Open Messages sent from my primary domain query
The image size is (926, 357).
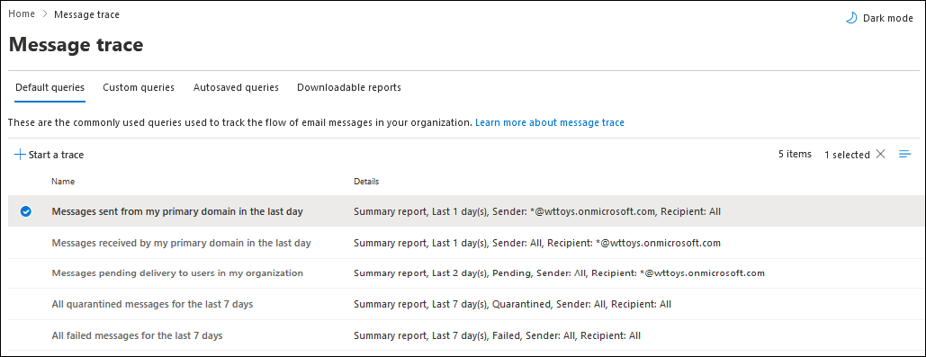click(x=177, y=211)
